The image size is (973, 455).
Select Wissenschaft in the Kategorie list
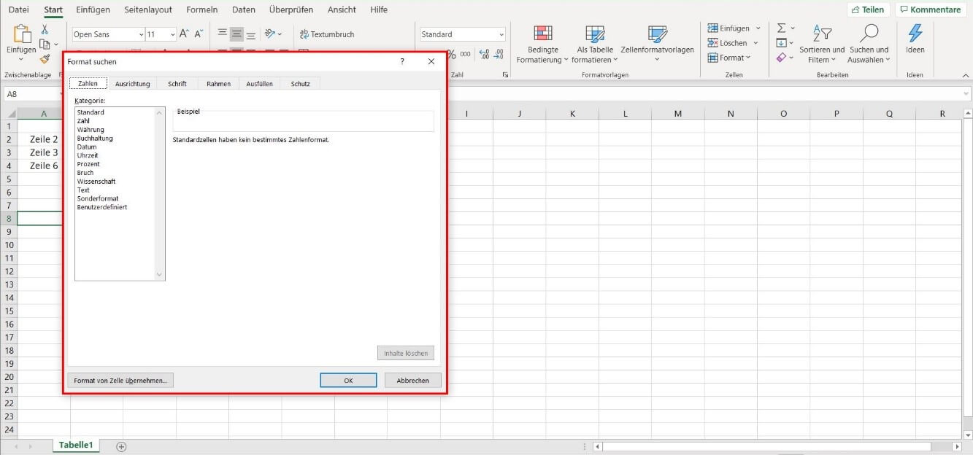point(96,182)
